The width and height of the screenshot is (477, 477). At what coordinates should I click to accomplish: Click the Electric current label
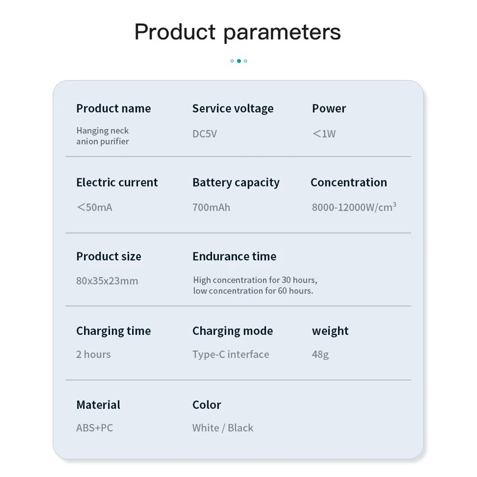click(x=117, y=183)
